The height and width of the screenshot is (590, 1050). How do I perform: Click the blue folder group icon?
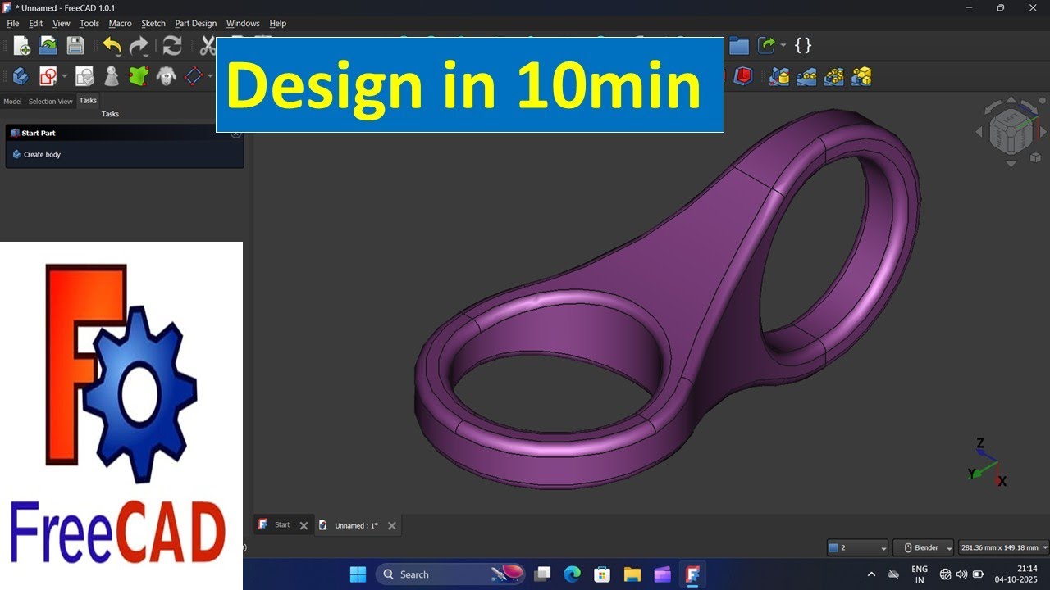[739, 46]
